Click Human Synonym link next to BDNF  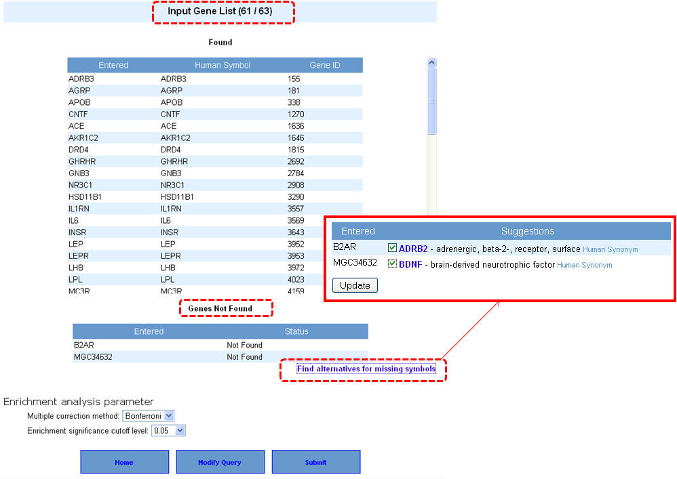tap(585, 265)
